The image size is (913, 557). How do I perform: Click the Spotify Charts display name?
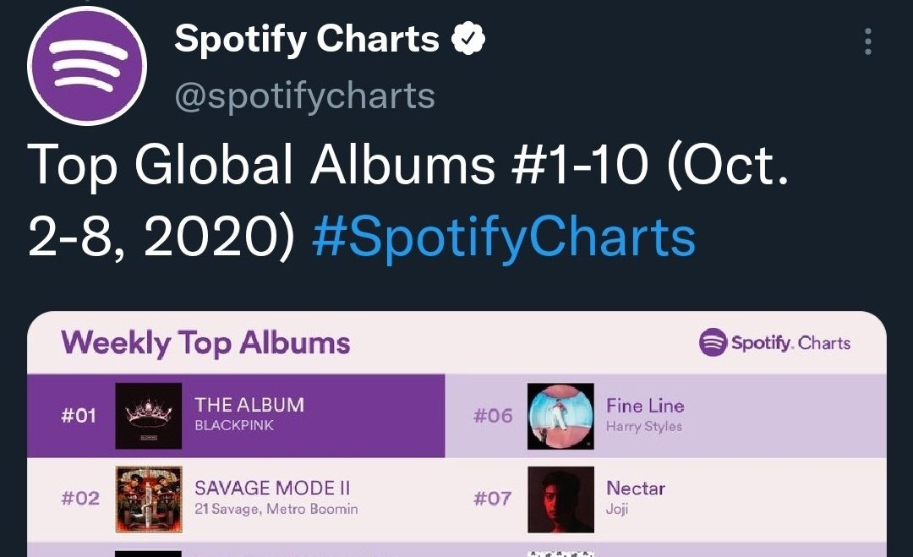(307, 38)
